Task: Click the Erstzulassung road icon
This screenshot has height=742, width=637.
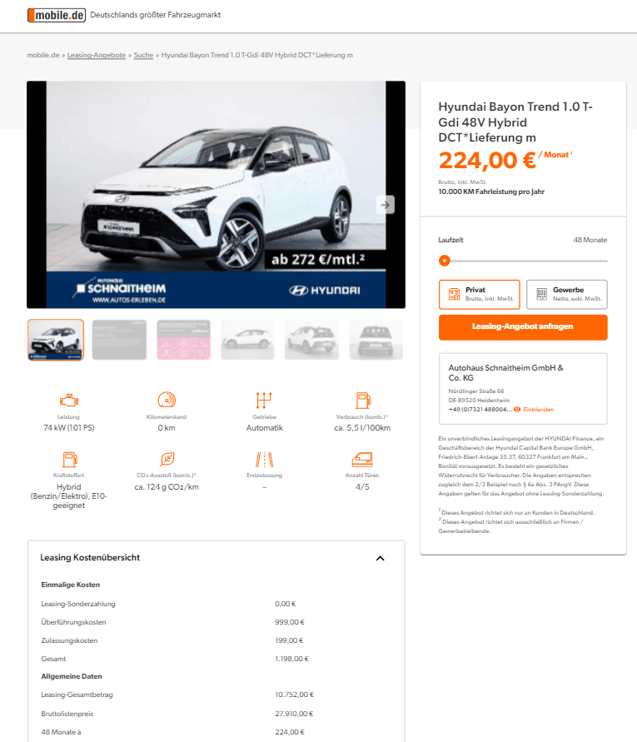Action: click(265, 459)
